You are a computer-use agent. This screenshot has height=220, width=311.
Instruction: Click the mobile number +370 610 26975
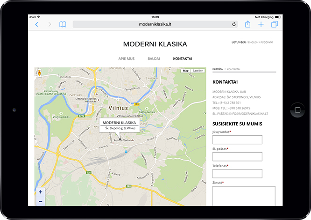(239, 108)
